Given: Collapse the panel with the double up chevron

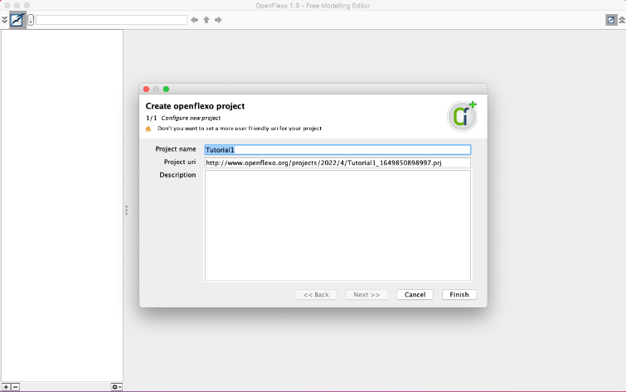Looking at the screenshot, I should pyautogui.click(x=622, y=20).
